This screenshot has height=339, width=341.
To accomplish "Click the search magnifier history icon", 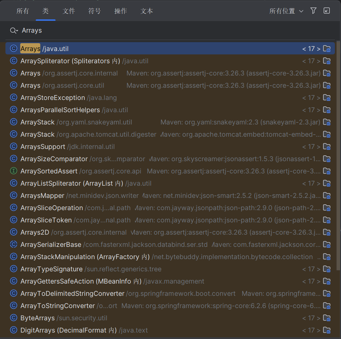I will [14, 31].
